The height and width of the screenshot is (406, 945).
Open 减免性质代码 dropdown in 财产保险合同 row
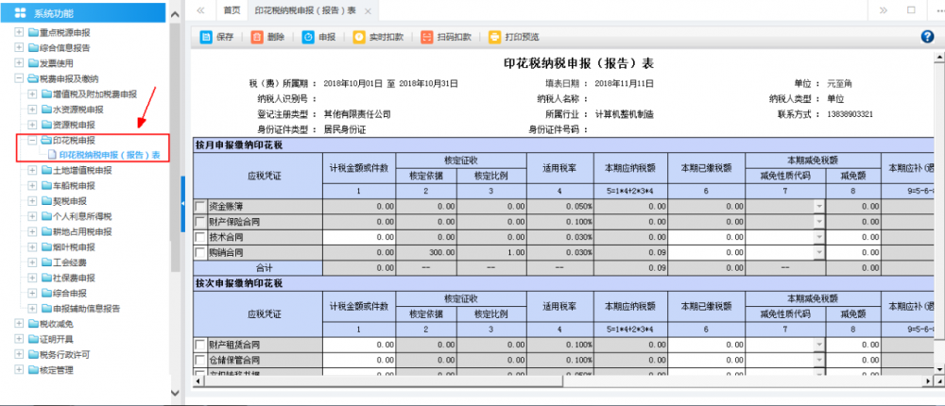pos(818,222)
